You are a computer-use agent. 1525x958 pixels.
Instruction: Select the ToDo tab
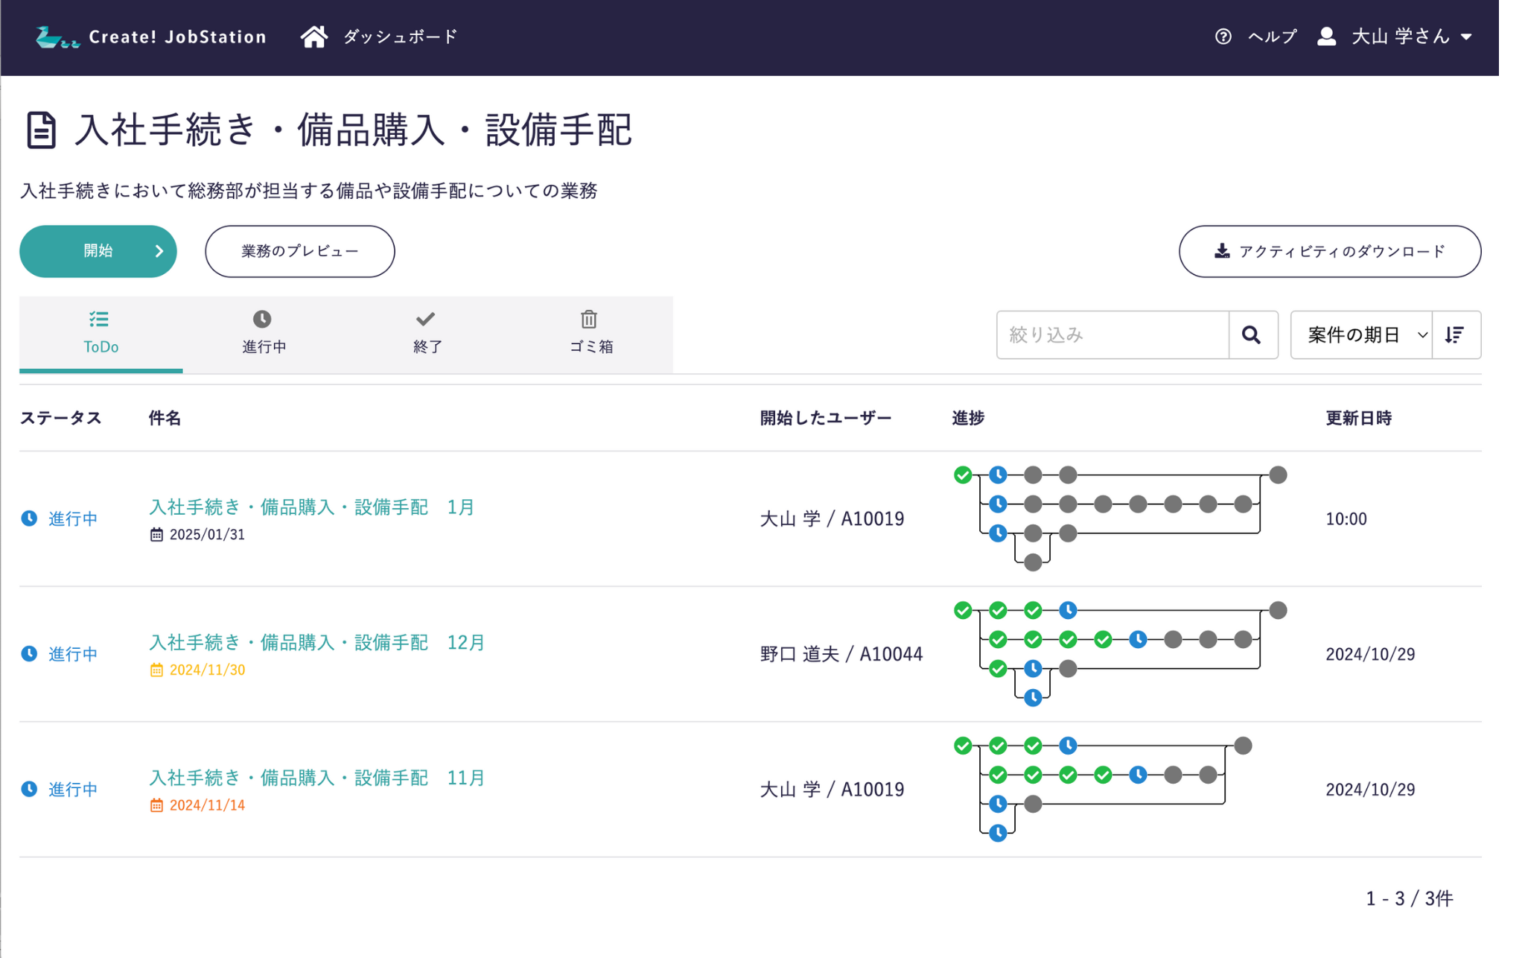[101, 333]
